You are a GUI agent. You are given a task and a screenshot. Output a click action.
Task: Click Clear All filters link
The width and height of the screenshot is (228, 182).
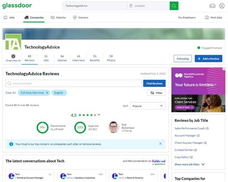click(x=11, y=93)
